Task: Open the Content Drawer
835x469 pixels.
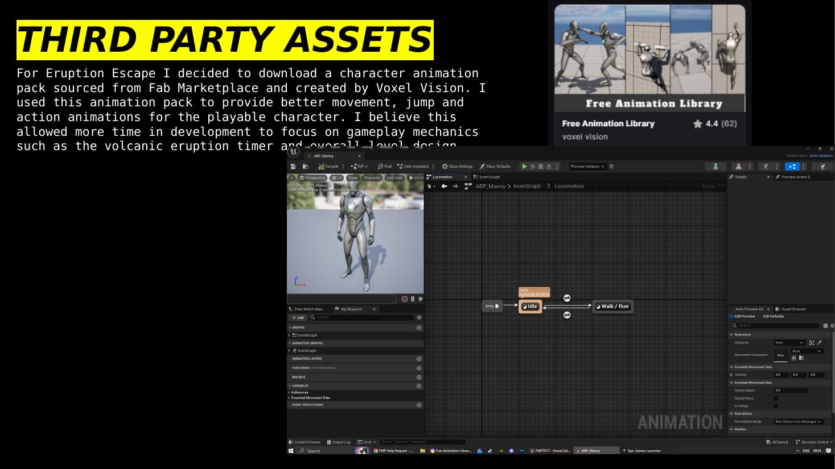Action: click(305, 442)
